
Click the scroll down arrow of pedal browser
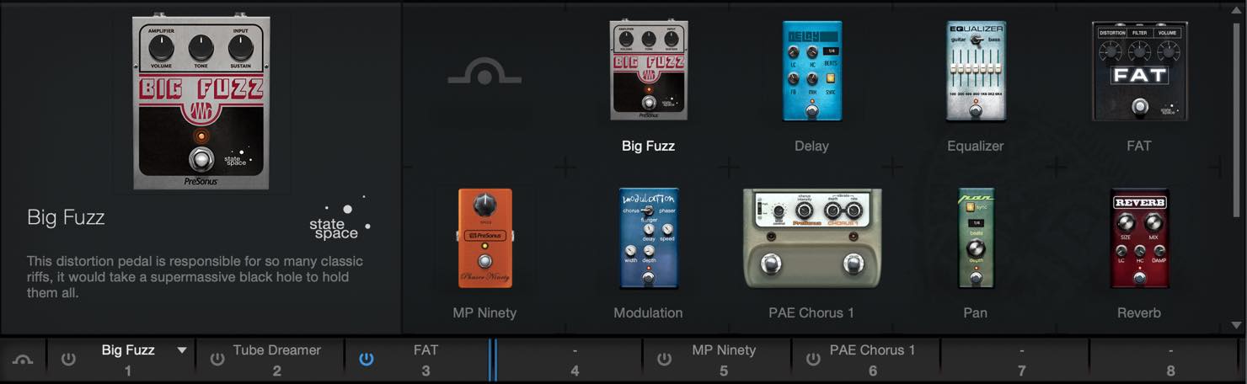click(x=1236, y=325)
